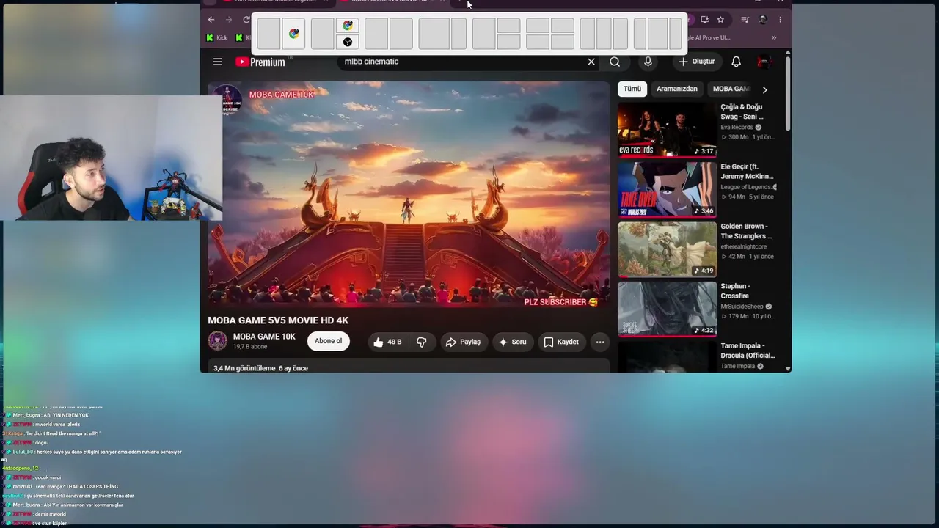Click chat message 'ABI YIN NEDEN YOK'
The image size is (939, 528).
click(x=66, y=415)
